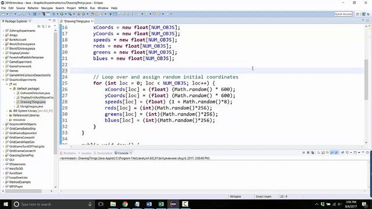Open the Run configurations dropdown arrow
Viewport: 372px width, 209px height.
click(x=66, y=14)
